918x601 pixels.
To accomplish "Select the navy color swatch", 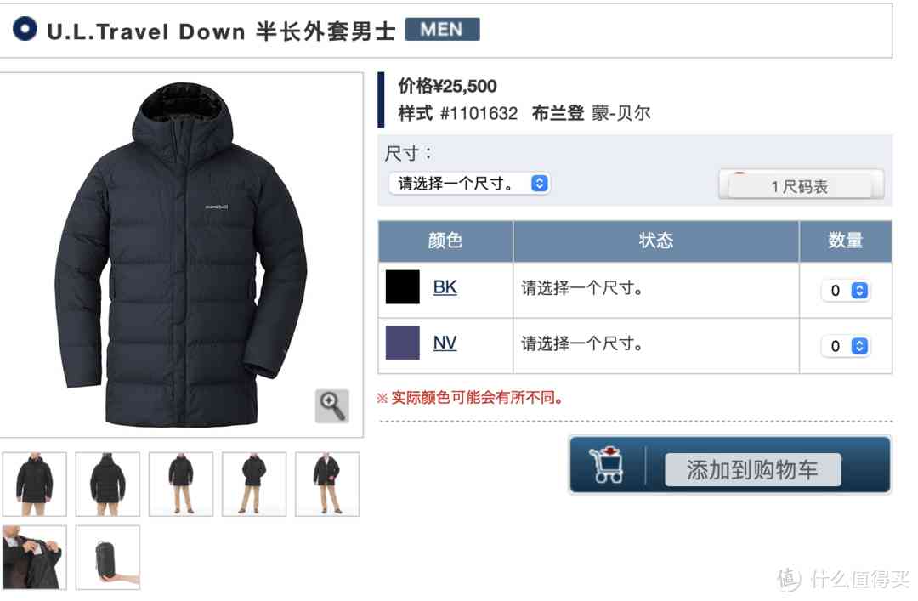I will 403,343.
